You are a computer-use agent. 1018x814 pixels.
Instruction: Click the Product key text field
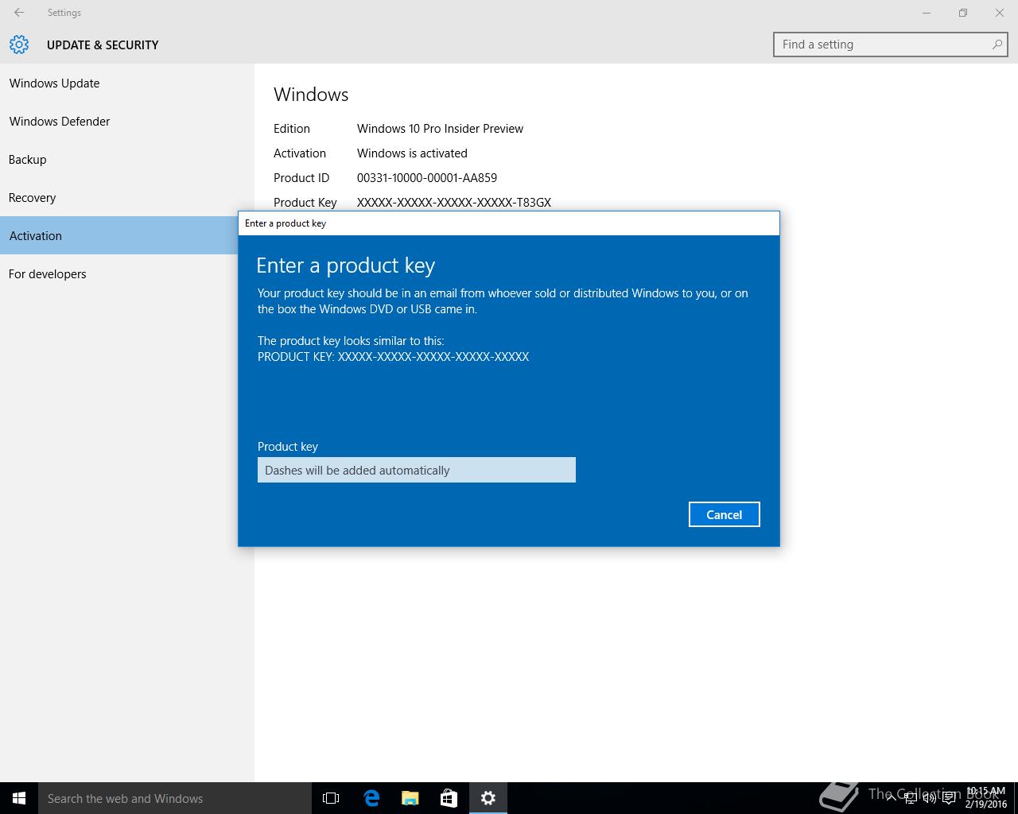416,470
